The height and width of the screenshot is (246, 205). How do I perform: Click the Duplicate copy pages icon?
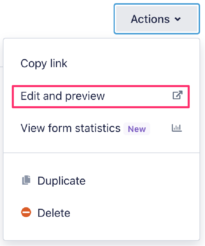coord(26,181)
